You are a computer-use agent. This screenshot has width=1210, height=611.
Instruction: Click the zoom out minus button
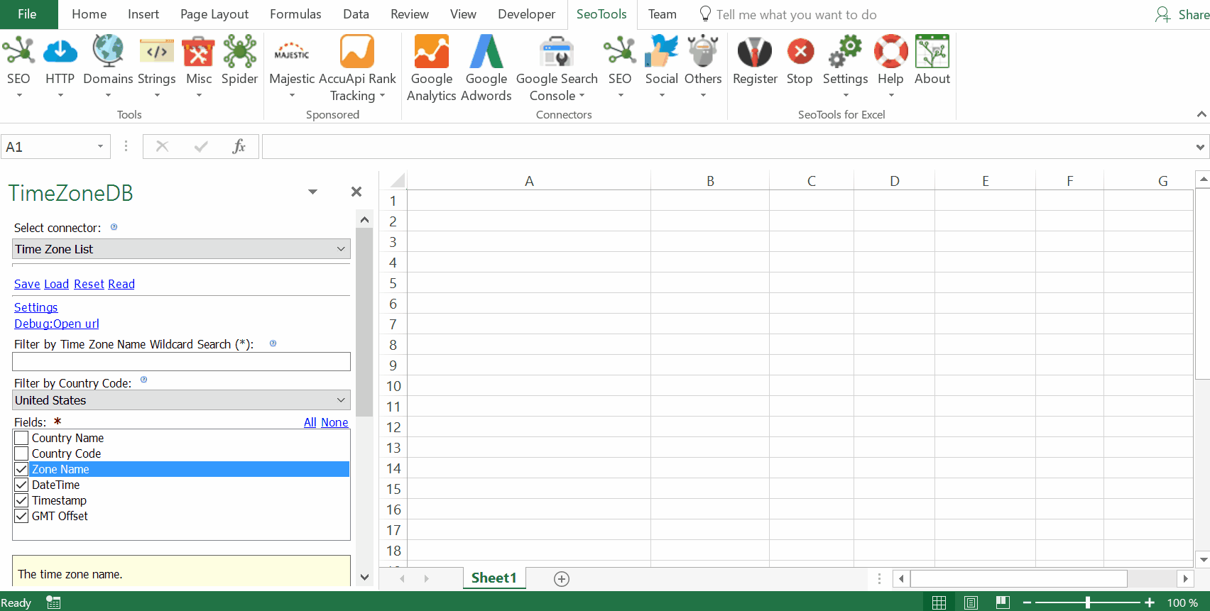click(x=1026, y=602)
